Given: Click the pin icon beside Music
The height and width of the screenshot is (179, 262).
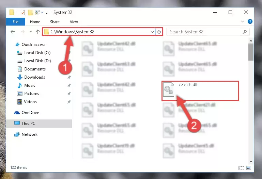Looking at the screenshot, I should click(69, 85).
